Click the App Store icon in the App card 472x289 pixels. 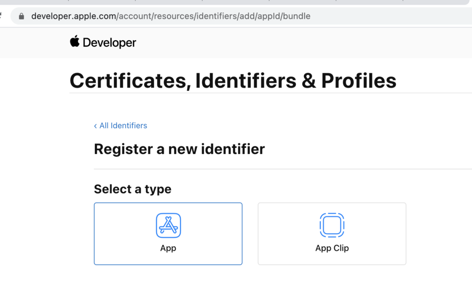(x=168, y=225)
